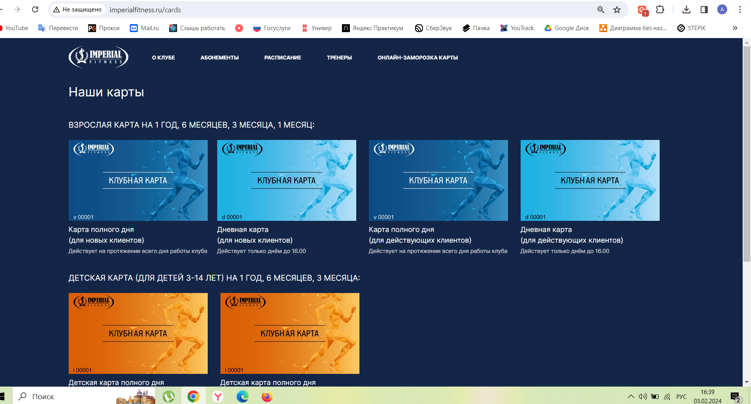The width and height of the screenshot is (751, 404).
Task: Open the О КЛУБЕ menu item
Action: [163, 57]
